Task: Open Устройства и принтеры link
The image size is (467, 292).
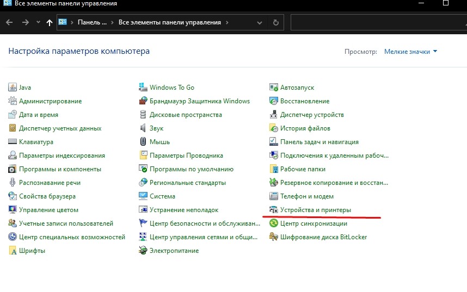Action: click(315, 210)
